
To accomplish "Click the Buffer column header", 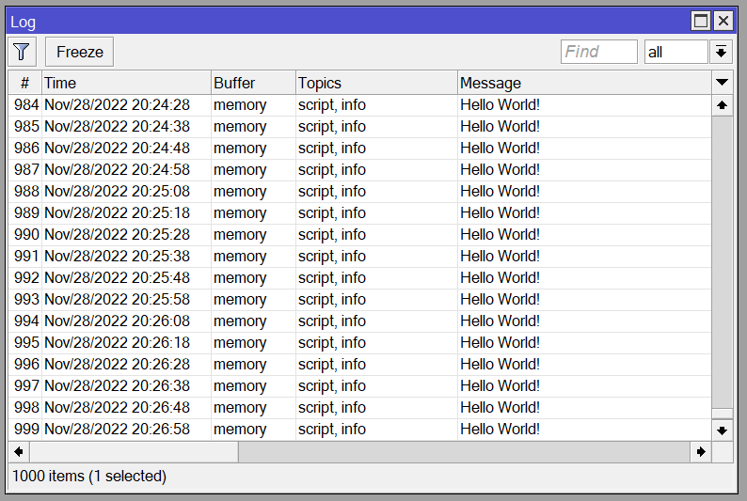I will (x=252, y=83).
